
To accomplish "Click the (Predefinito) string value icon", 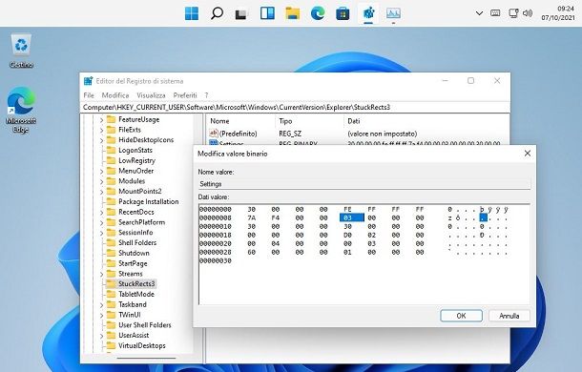I will click(x=214, y=133).
